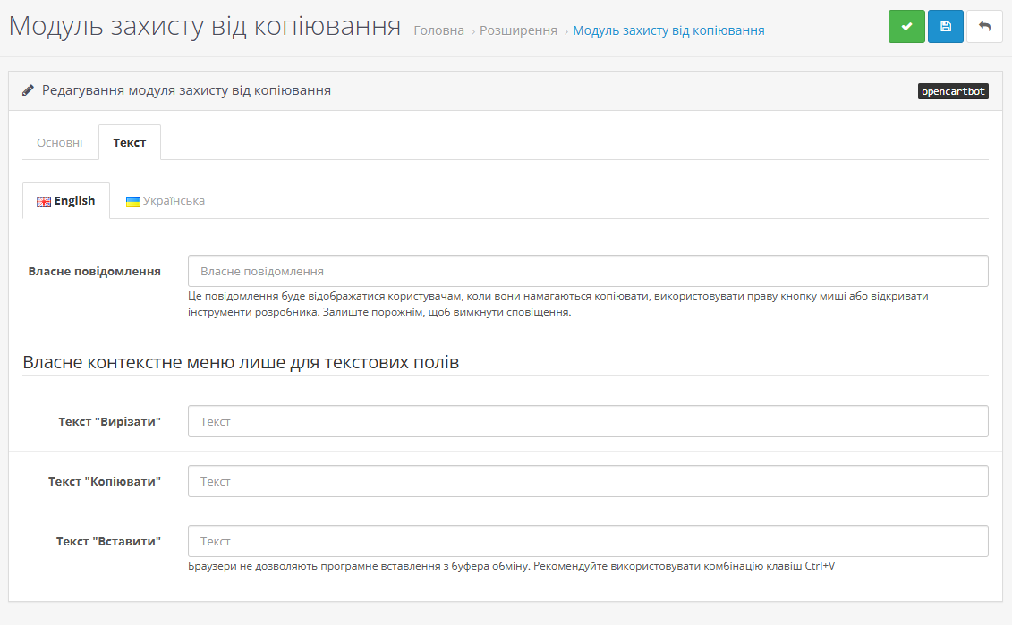Click the Текст "Вставити" field label
This screenshot has height=625, width=1012.
pyautogui.click(x=108, y=541)
